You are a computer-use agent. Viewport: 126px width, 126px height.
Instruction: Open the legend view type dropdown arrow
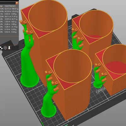[x=17, y=3]
